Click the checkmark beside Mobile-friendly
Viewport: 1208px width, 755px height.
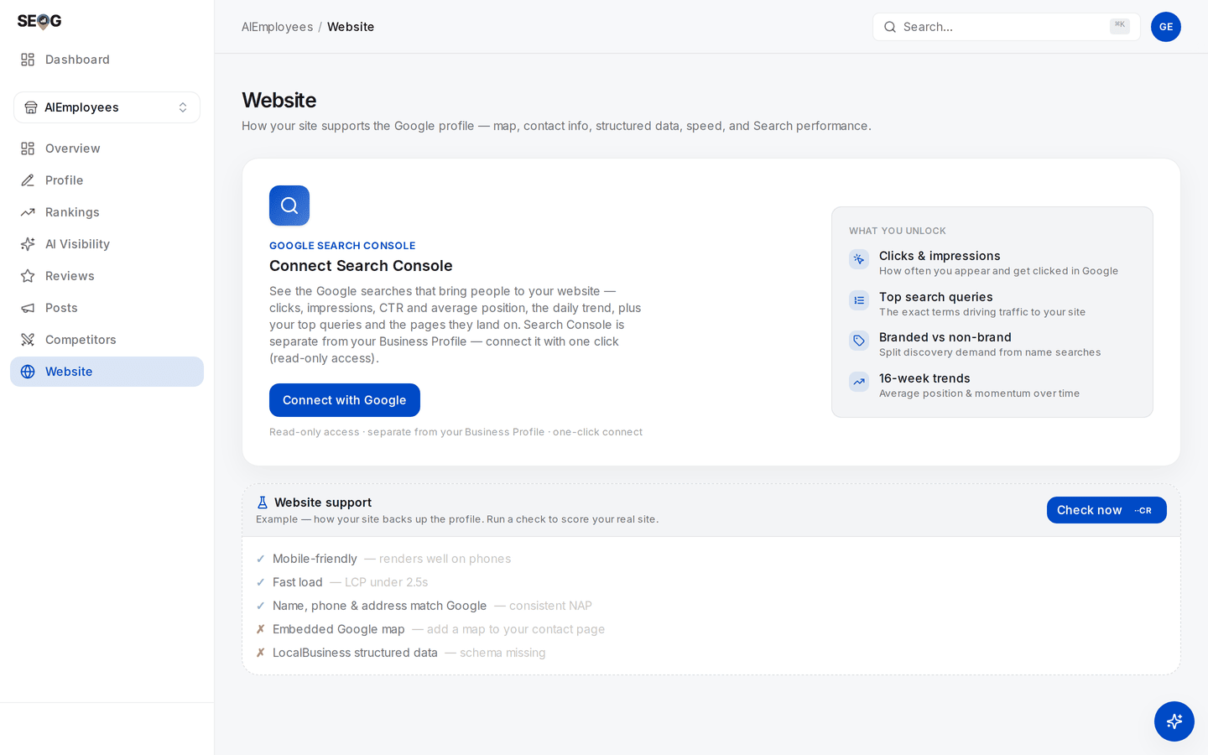coord(261,559)
